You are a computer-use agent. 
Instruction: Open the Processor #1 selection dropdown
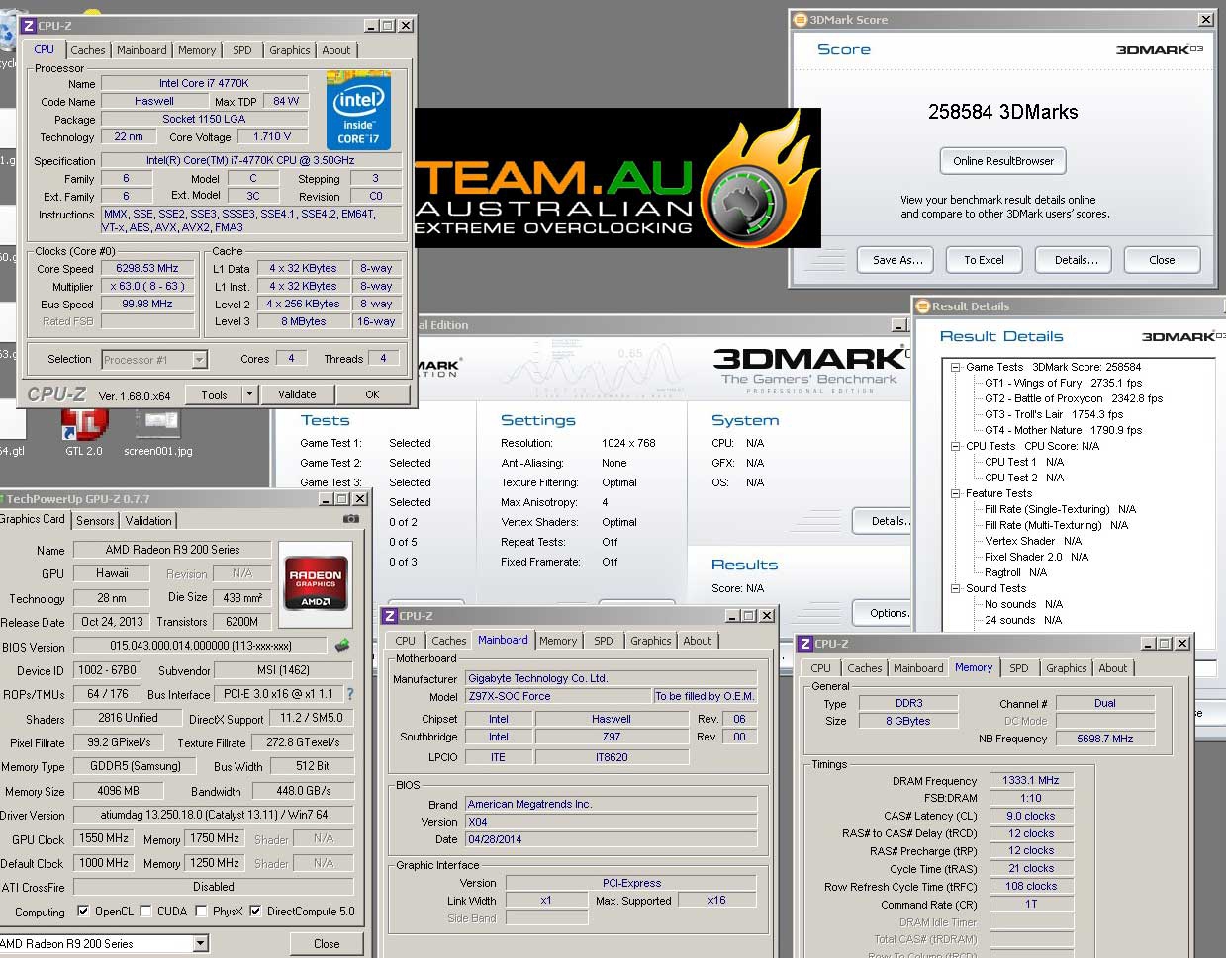(199, 360)
